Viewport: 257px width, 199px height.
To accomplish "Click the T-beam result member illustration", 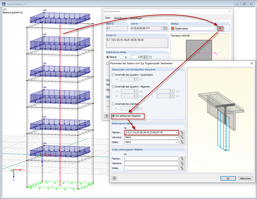I will click(x=221, y=121).
